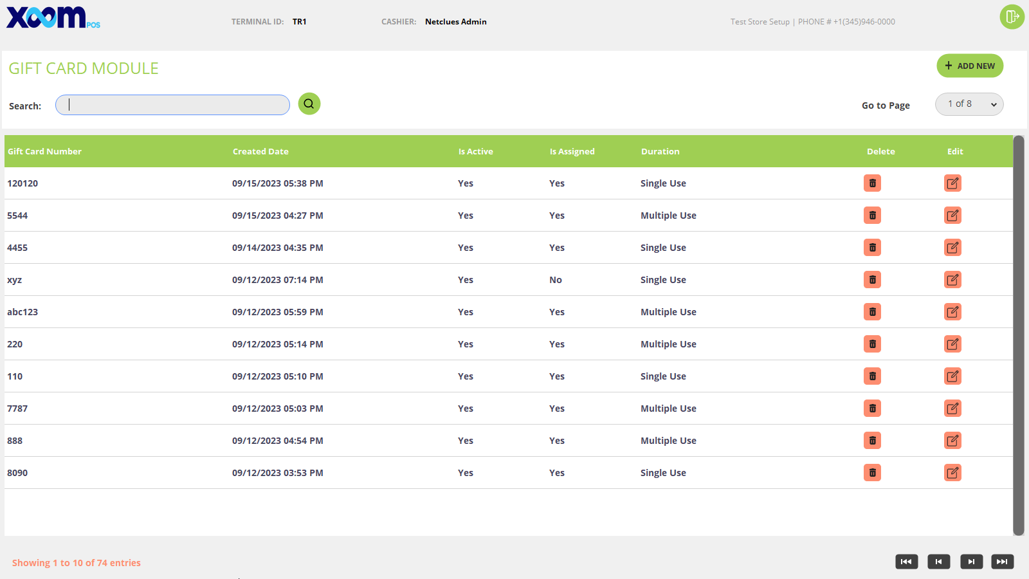Click the Created Date column header
The height and width of the screenshot is (579, 1029).
[260, 152]
